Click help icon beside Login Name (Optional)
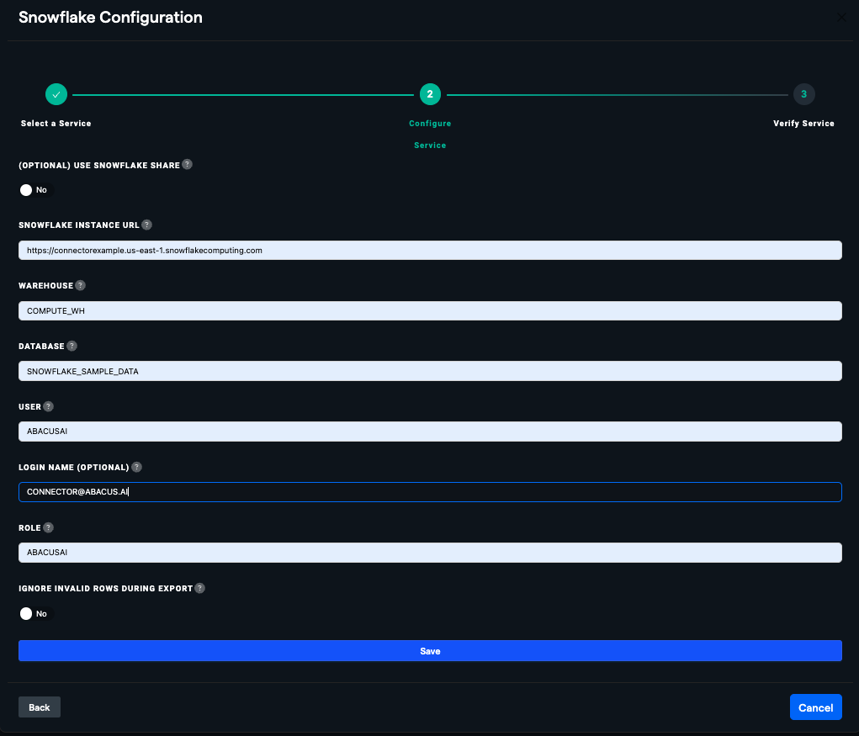This screenshot has height=736, width=859. pyautogui.click(x=136, y=467)
